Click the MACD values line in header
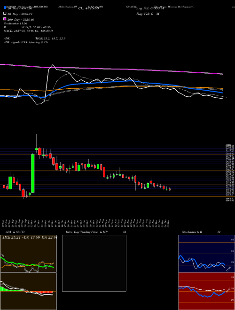This screenshot has height=310, width=235. (28, 31)
